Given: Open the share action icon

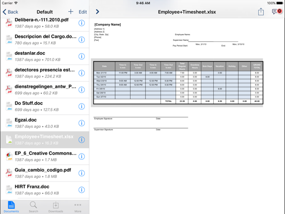Looking at the screenshot, I should point(261,12).
